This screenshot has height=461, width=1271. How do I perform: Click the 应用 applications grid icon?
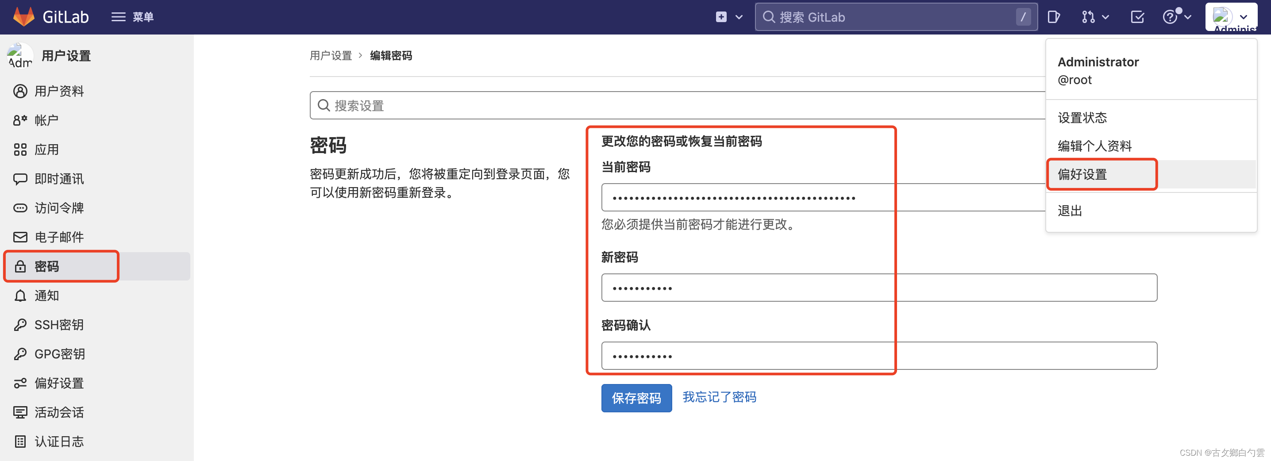20,150
